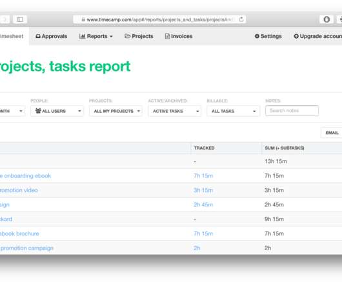342x285 pixels.
Task: Go to the Projects page
Action: [x=139, y=36]
